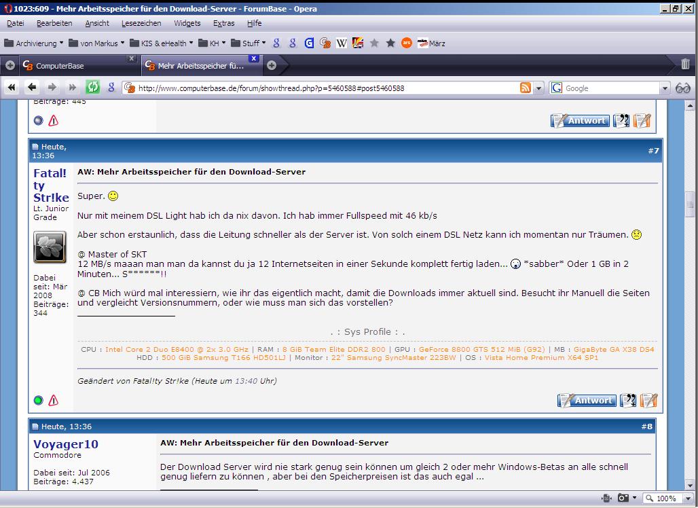Follow the #7 post number link
Image resolution: width=698 pixels, height=508 pixels.
pyautogui.click(x=653, y=151)
